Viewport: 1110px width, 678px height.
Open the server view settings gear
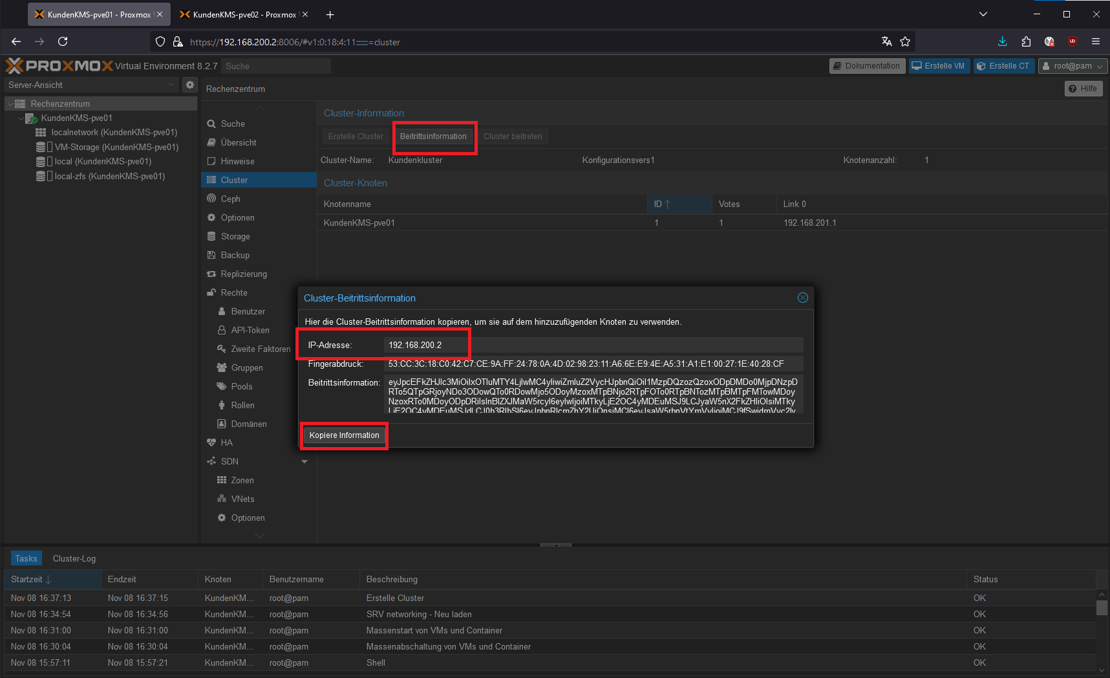(x=189, y=85)
